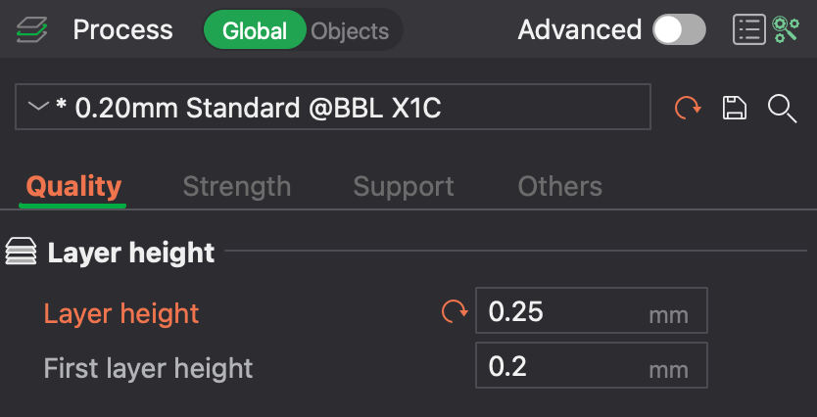Click the Layer height section stack icon
817x417 pixels.
click(21, 253)
